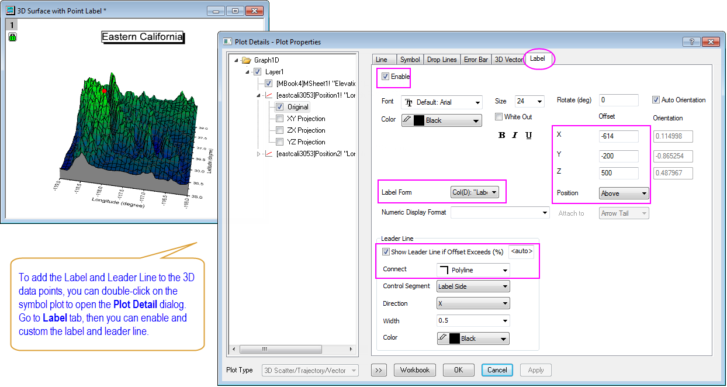Toggle the Auto Orientation checkbox

656,100
